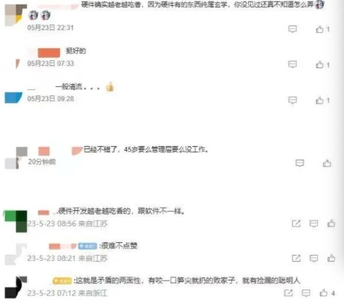Like the 矛盾的两面性 comment with 4 likes
Viewport: 344px width, 303px height.
tap(324, 292)
